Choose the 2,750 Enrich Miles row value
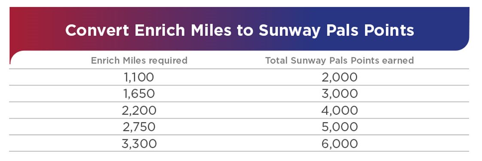Image resolution: width=482 pixels, height=161 pixels. click(139, 127)
